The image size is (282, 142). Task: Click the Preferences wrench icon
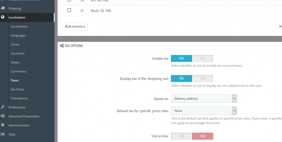pos(3,107)
